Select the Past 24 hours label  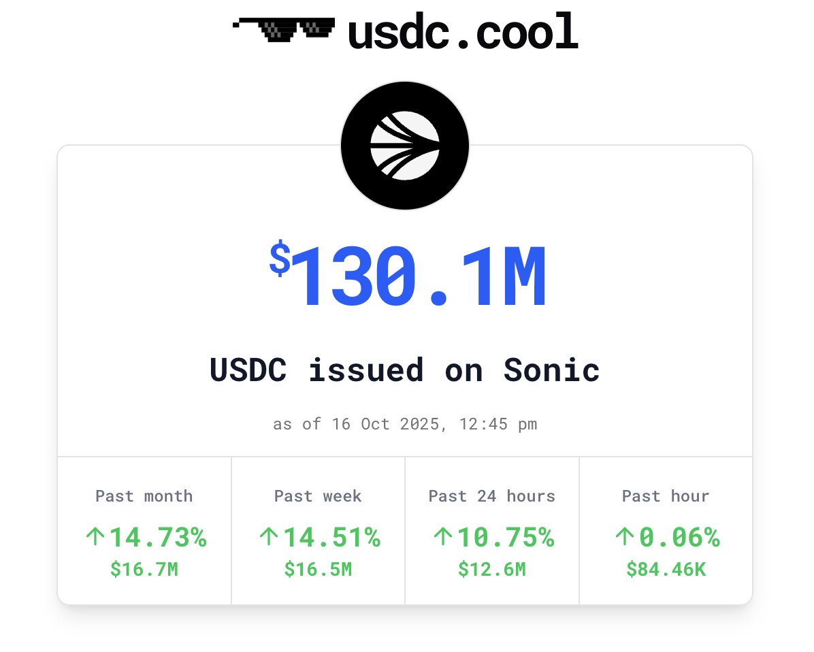click(492, 496)
